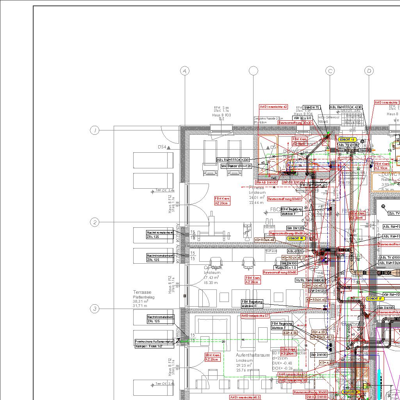Select the "RPH 2.66" text above Haus B F03
The height and width of the screenshot is (400, 400).
click(x=221, y=108)
